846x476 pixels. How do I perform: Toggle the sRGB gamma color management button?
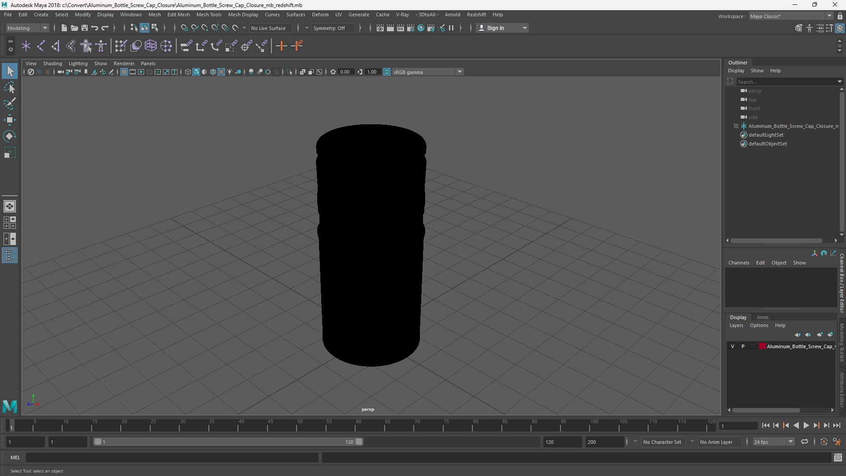(387, 72)
